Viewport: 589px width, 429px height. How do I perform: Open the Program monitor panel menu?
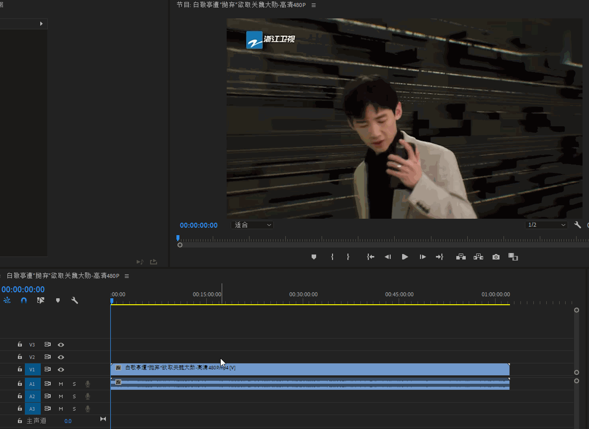coord(313,5)
